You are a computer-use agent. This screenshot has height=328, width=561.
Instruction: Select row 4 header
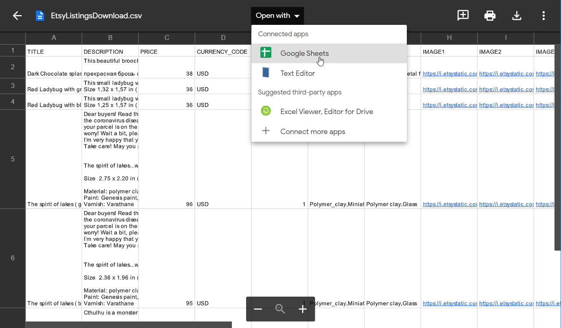tap(13, 101)
